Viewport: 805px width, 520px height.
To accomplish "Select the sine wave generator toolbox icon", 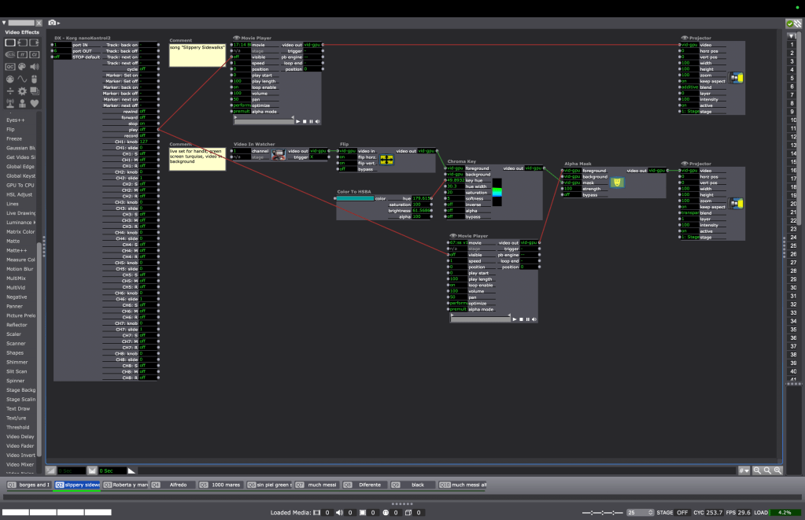I will click(x=22, y=79).
